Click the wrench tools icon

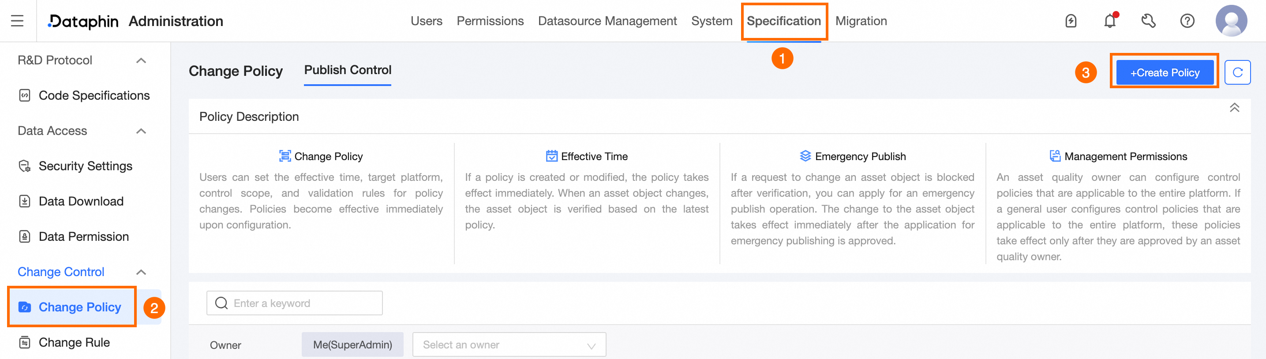(1148, 21)
